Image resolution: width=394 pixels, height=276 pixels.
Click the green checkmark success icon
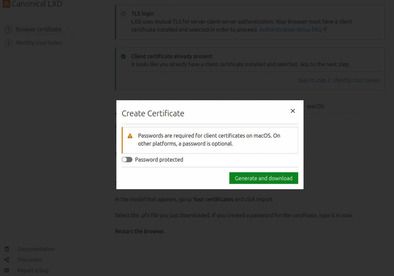123,56
